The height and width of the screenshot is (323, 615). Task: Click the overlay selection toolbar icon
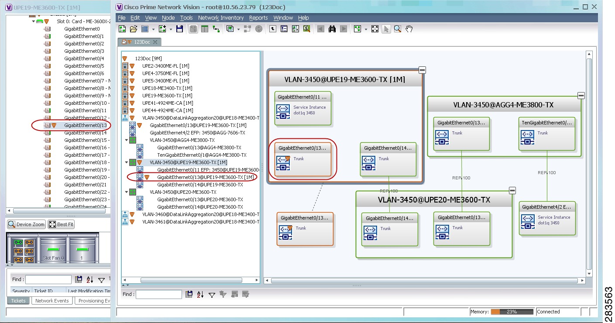coord(230,29)
